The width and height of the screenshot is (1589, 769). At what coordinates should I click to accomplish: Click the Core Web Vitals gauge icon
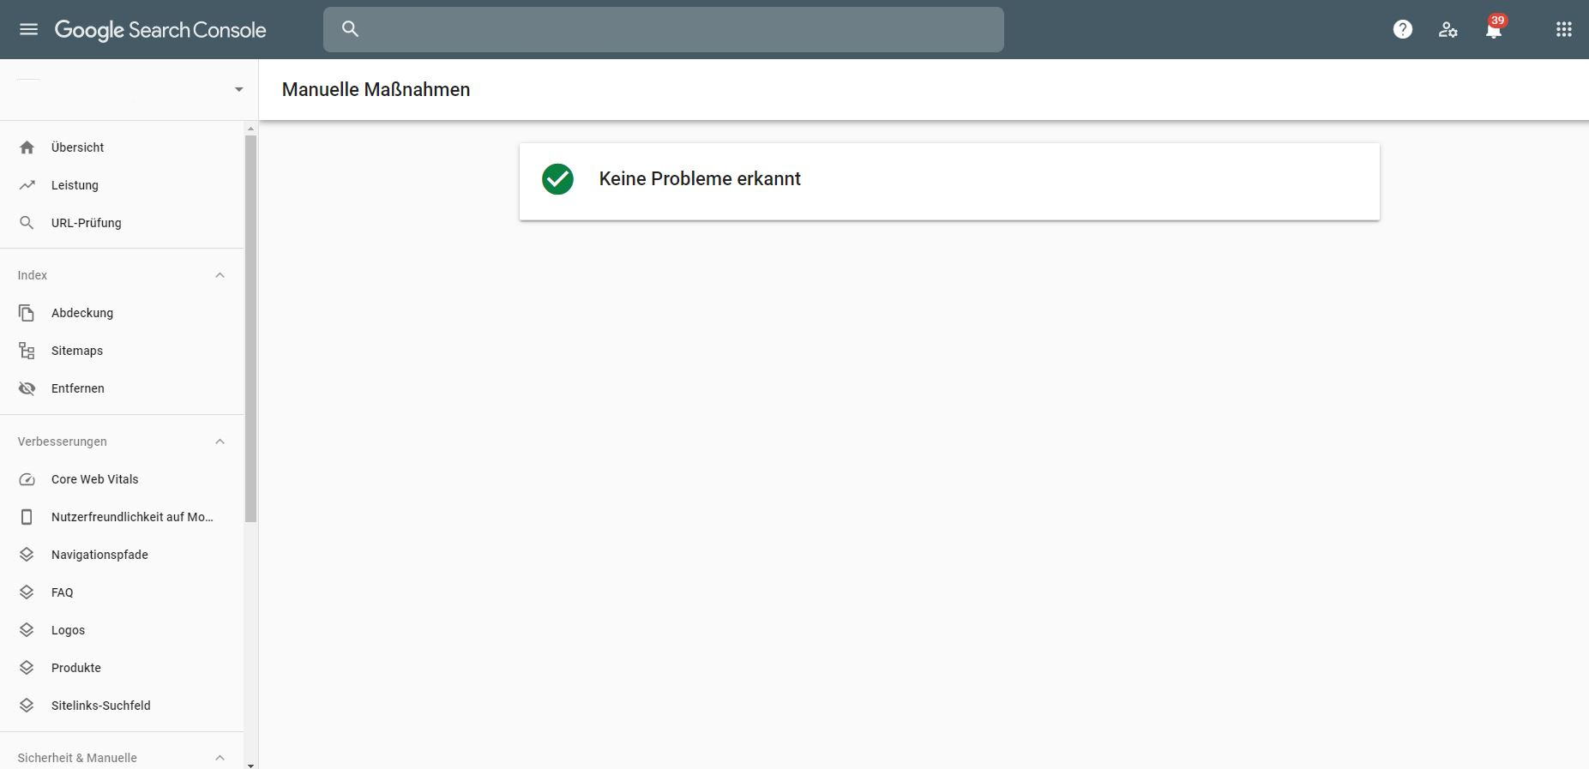27,479
